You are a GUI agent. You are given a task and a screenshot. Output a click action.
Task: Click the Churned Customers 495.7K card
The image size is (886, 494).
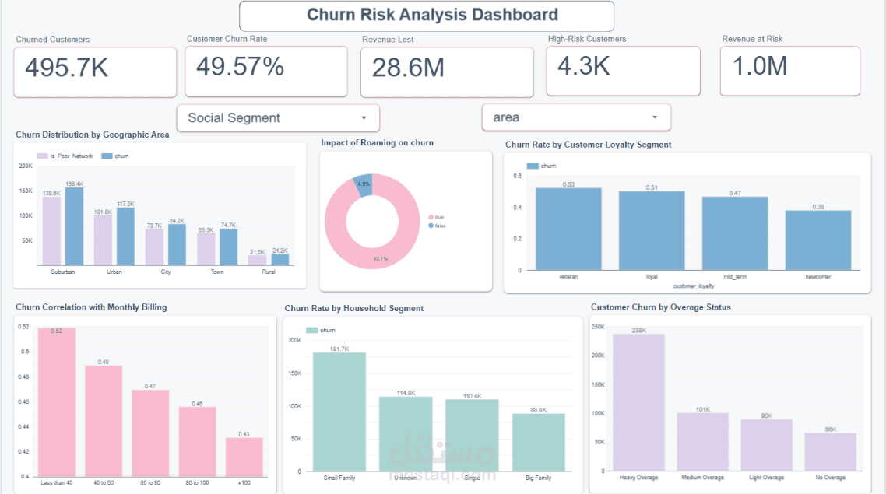pyautogui.click(x=95, y=72)
